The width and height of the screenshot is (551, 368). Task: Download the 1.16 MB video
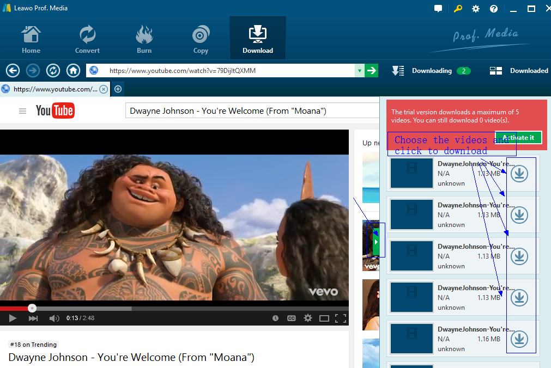pyautogui.click(x=519, y=339)
